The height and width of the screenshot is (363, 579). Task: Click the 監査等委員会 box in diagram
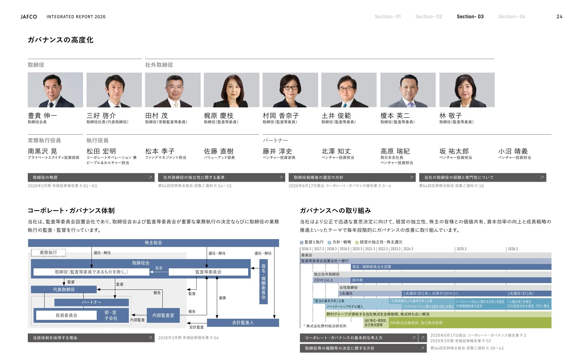(208, 272)
